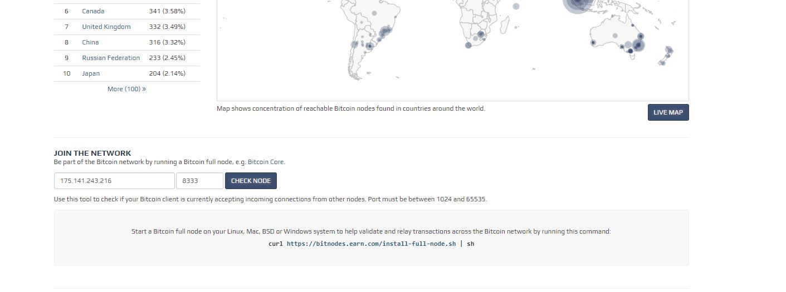Open the Canada nodes link
Image resolution: width=786 pixels, height=292 pixels.
[93, 11]
